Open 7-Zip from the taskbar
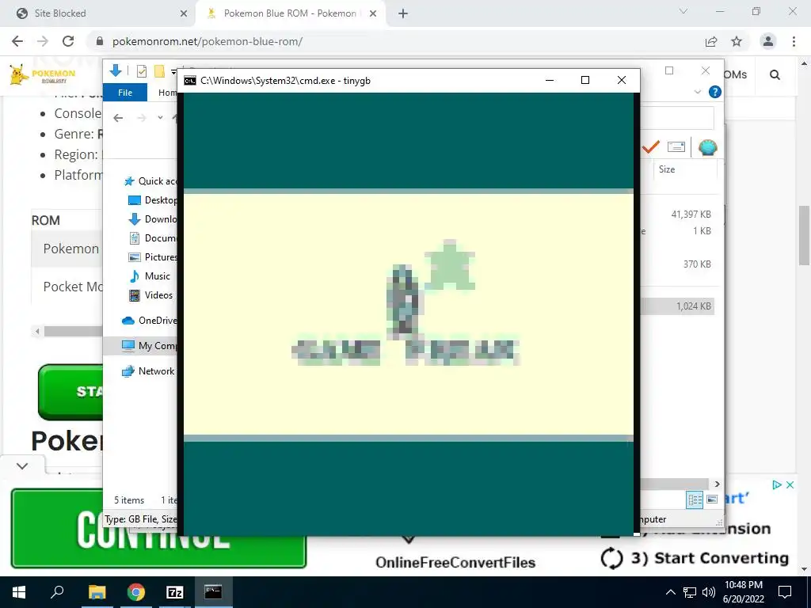This screenshot has height=608, width=811. 175,592
